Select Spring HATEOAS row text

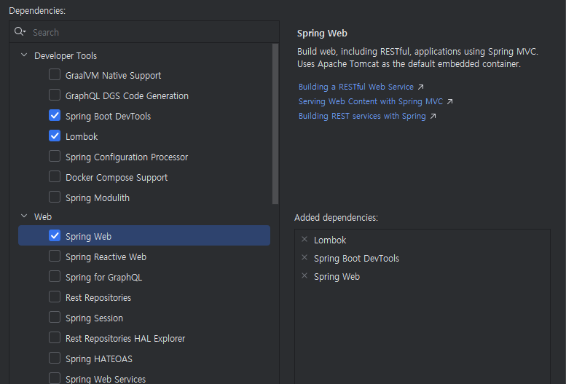click(x=99, y=359)
